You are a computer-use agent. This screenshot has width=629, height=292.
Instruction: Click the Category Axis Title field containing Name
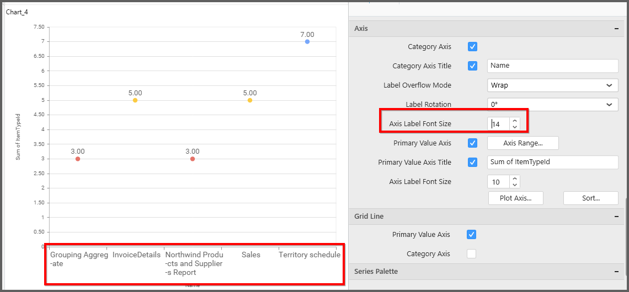click(x=552, y=66)
